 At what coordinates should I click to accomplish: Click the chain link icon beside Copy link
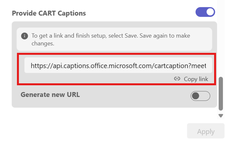[177, 79]
